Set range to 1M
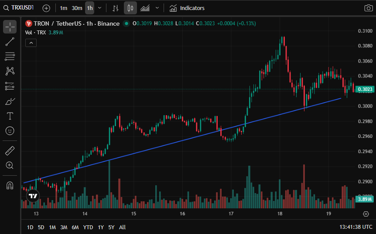Viewport: 376px width, 234px height. (52, 227)
